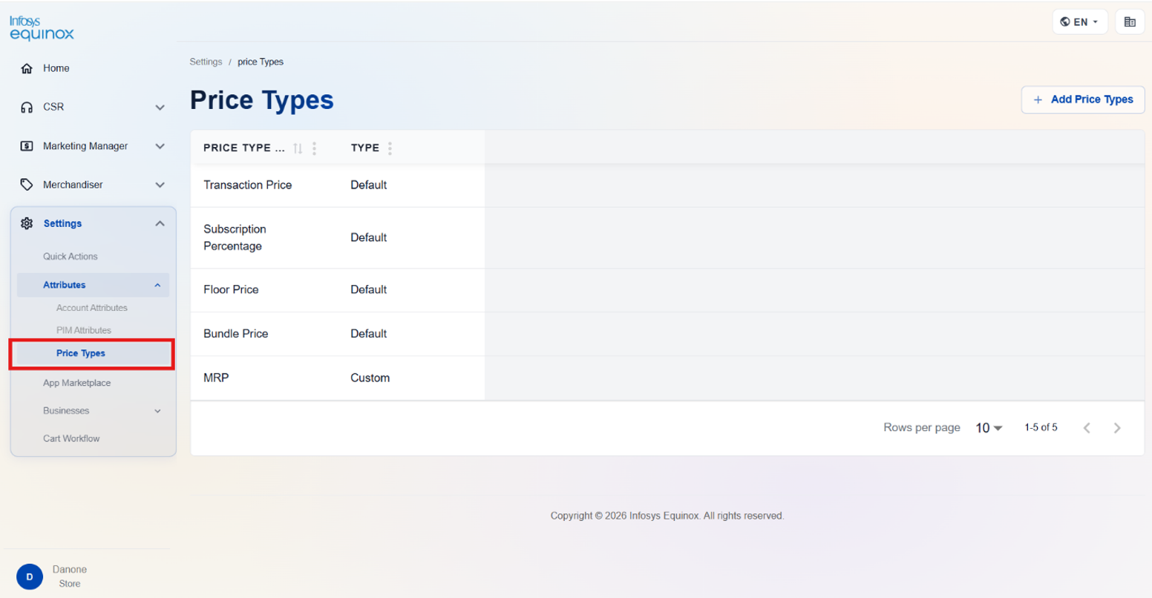Screen dimensions: 1152x598
Task: Click the Danone user avatar
Action: pyautogui.click(x=30, y=576)
